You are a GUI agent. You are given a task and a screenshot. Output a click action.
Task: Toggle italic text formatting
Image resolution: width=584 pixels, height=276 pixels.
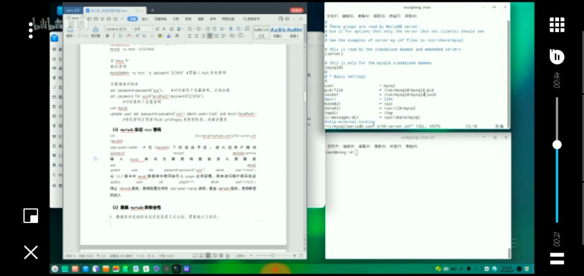click(x=114, y=36)
